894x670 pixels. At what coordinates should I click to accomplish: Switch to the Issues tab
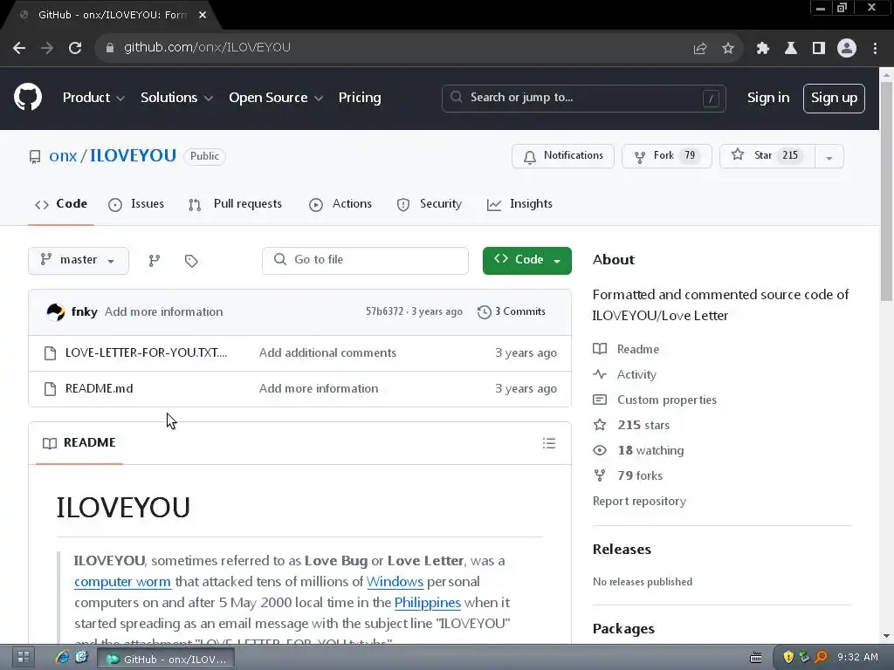pyautogui.click(x=136, y=204)
